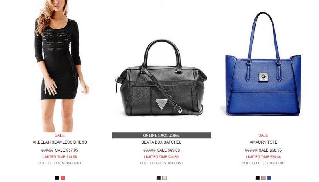This screenshot has height=182, width=319.
Task: Click the Akeelah Seamless Dress title
Action: click(x=60, y=142)
